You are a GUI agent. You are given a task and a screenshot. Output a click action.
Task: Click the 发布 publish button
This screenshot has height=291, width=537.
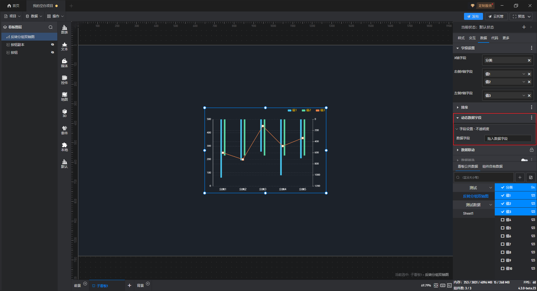(x=473, y=17)
